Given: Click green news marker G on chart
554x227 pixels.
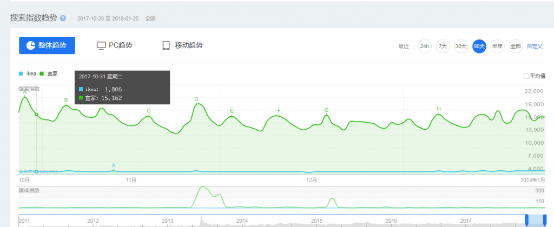Looking at the screenshot, I should tap(326, 110).
